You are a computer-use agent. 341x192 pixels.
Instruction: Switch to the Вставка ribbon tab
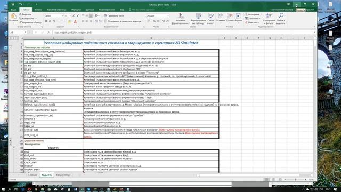tap(38, 10)
